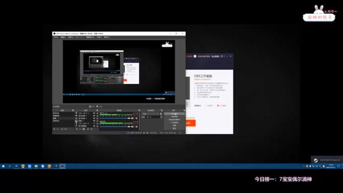Image resolution: width=343 pixels, height=193 pixels.
Task: Select the highlighted third scene in list
Action: coord(63,118)
